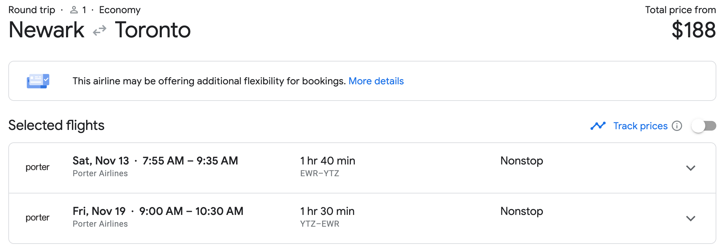Click the Round trip label

coord(32,10)
